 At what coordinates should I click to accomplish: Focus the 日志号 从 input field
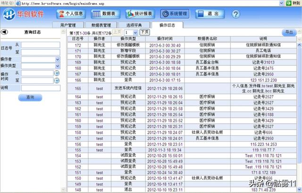point(41,45)
